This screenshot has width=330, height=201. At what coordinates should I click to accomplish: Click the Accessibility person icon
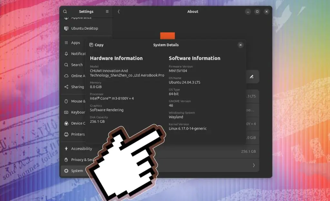66,148
